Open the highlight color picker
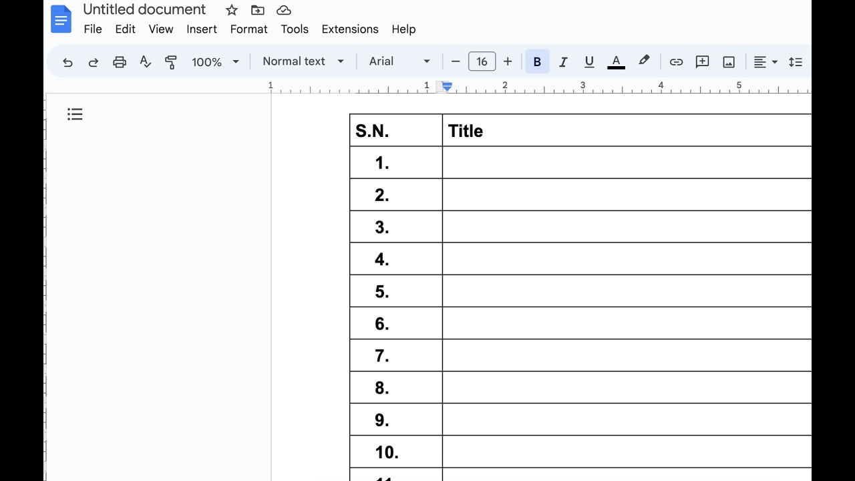 (644, 61)
